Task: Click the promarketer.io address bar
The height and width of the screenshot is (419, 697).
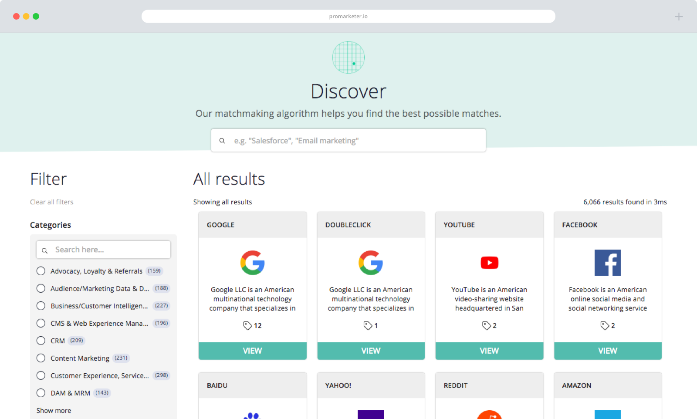Action: tap(348, 17)
